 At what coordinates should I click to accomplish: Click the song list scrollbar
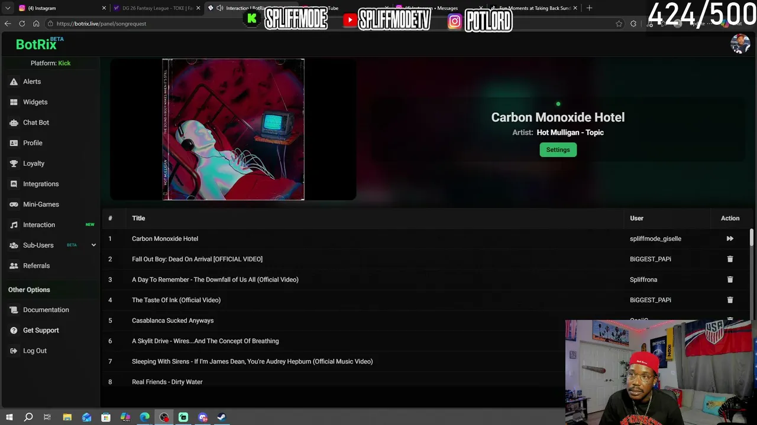coord(752,238)
